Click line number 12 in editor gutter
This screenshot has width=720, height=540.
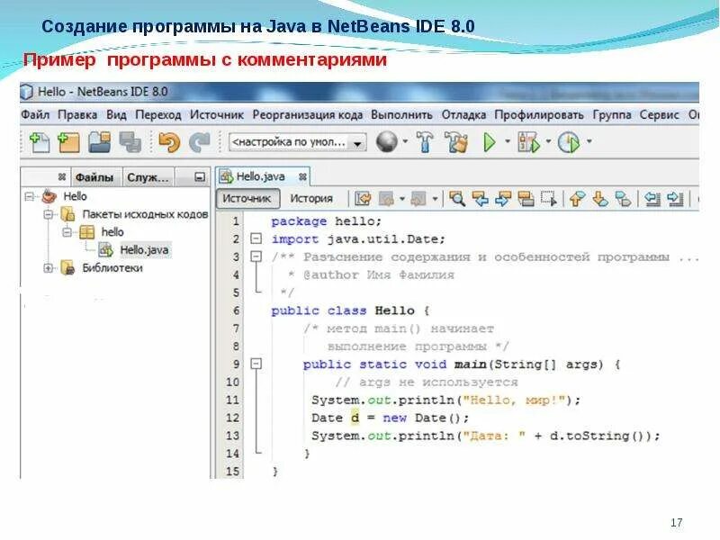coord(232,418)
